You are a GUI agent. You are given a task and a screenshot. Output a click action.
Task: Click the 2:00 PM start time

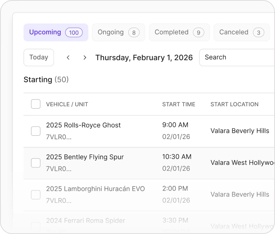(x=175, y=189)
